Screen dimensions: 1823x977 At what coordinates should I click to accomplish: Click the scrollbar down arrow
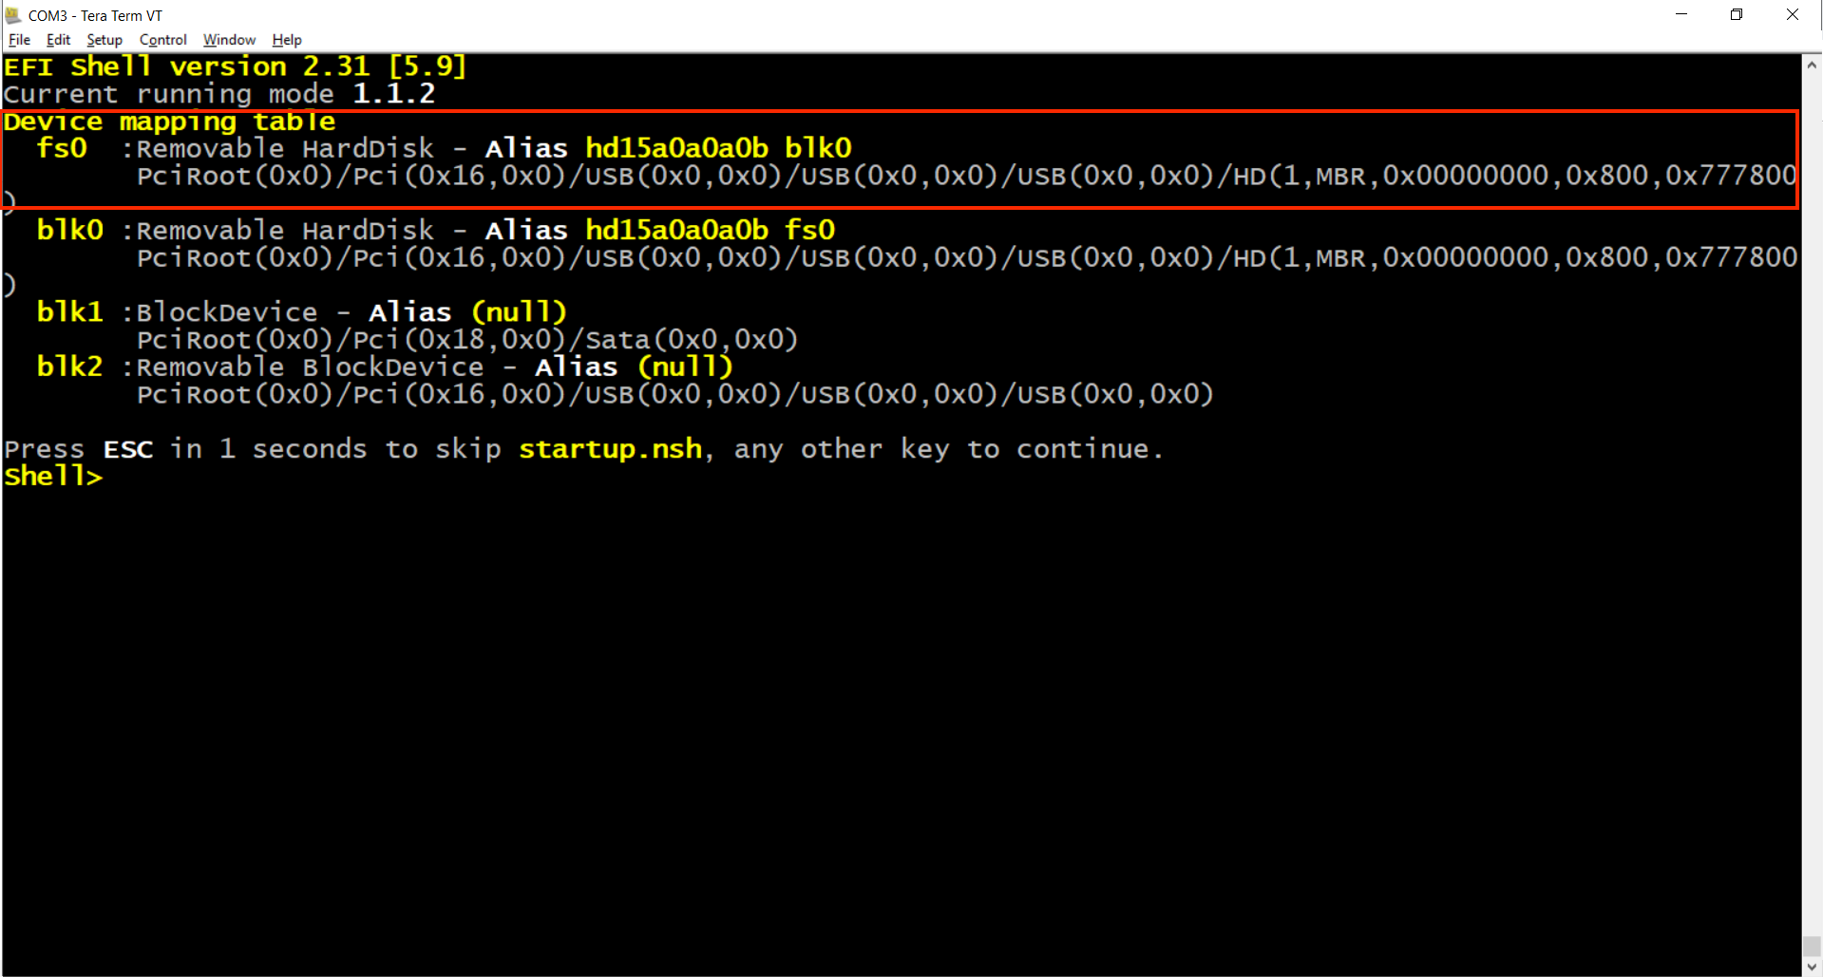pyautogui.click(x=1812, y=966)
